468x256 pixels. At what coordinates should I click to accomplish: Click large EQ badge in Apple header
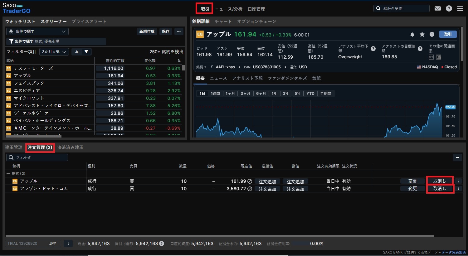(x=200, y=34)
